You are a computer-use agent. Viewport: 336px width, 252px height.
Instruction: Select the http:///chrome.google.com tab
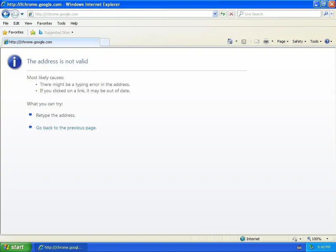point(51,42)
